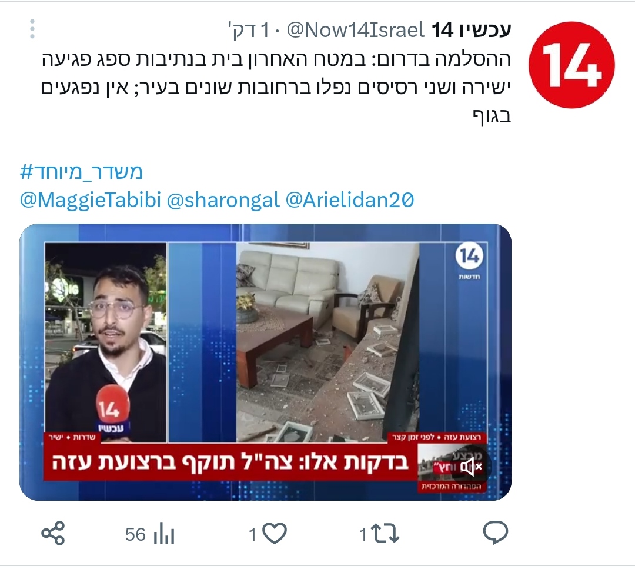The height and width of the screenshot is (569, 635).
Task: Play the embedded news video
Action: 265,362
